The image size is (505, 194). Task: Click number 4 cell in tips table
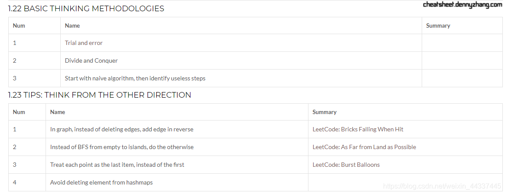pos(15,182)
